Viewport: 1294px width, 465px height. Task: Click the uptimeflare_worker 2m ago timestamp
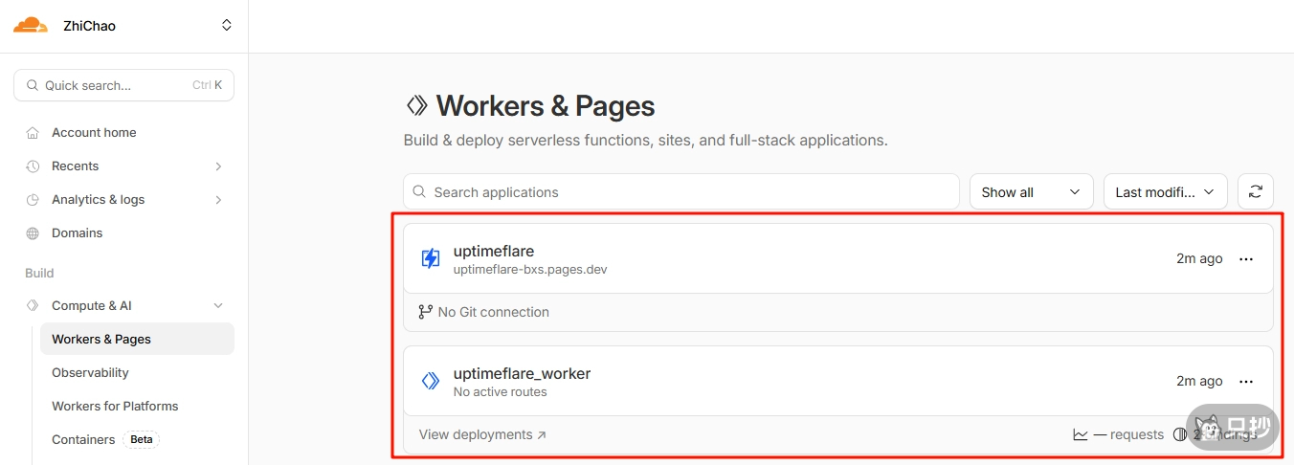coord(1199,381)
